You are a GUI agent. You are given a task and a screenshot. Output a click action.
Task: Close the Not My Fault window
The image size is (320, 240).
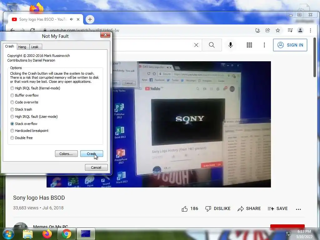[x=105, y=35]
